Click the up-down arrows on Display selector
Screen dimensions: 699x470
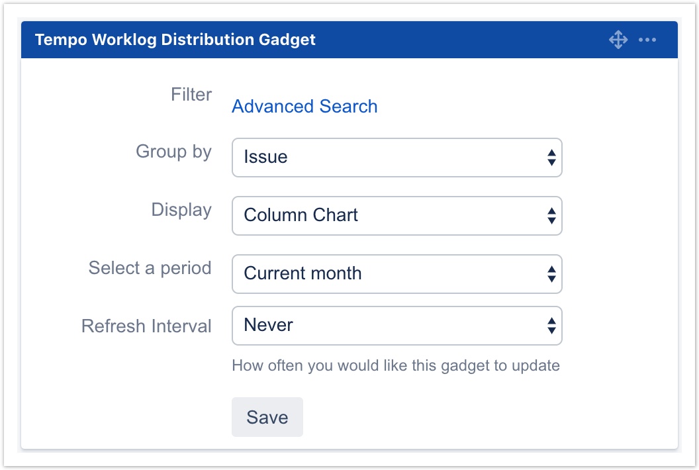tap(551, 216)
